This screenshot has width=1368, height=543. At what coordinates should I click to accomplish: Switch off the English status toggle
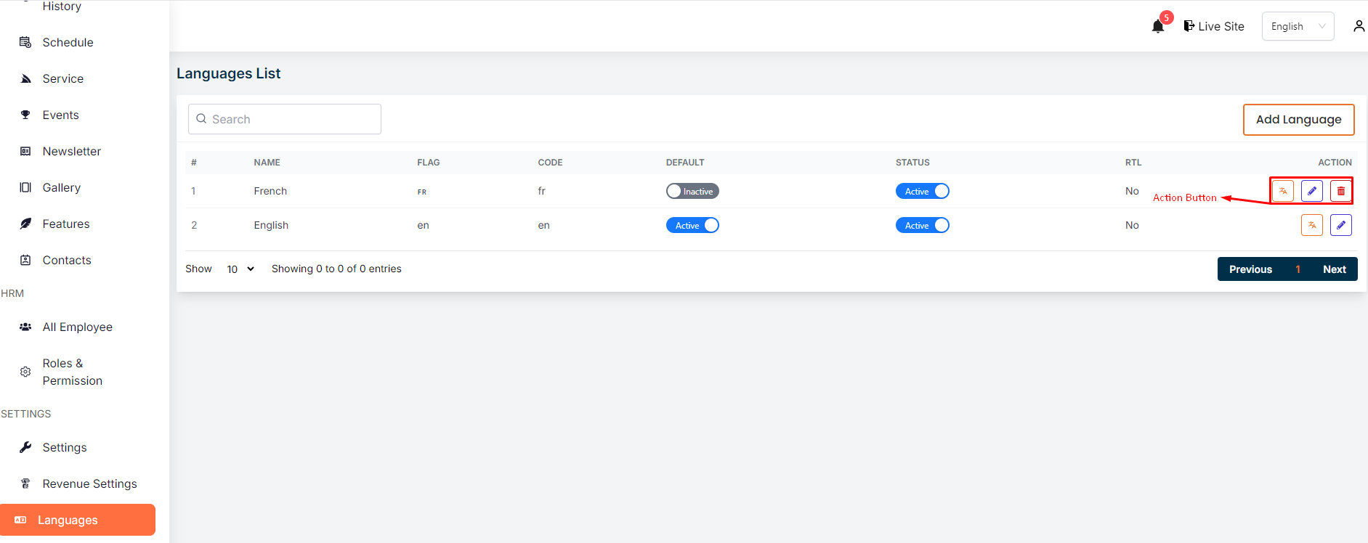(922, 225)
